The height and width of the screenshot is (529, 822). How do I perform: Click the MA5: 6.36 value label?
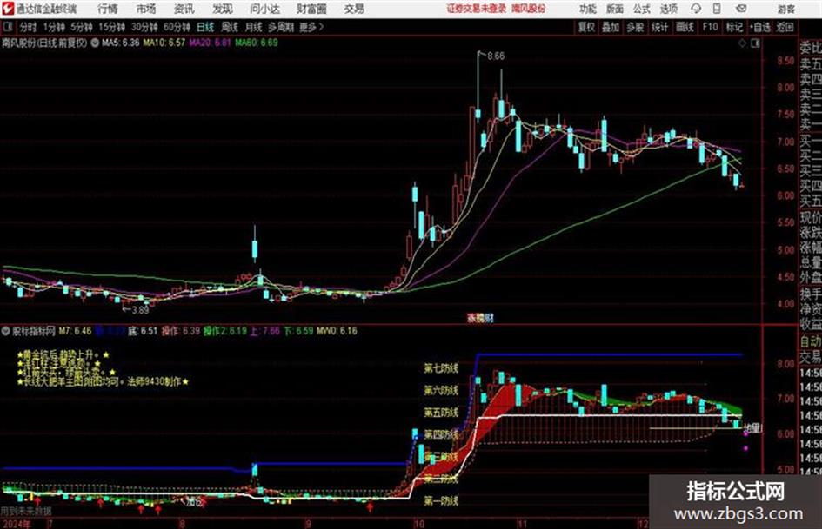click(121, 43)
